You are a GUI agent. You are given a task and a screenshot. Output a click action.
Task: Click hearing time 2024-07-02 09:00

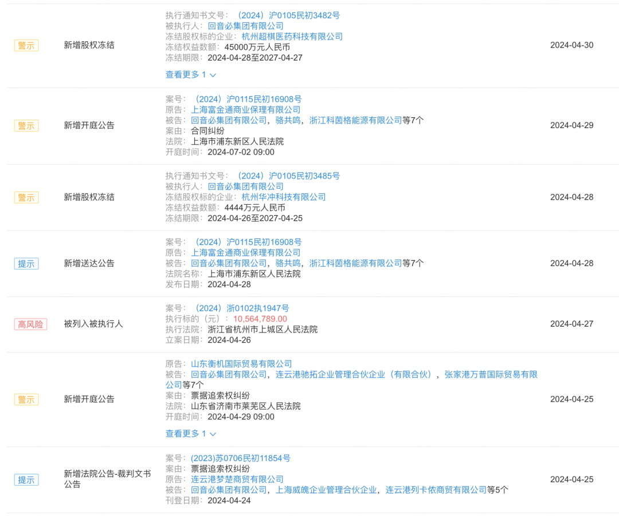point(241,152)
